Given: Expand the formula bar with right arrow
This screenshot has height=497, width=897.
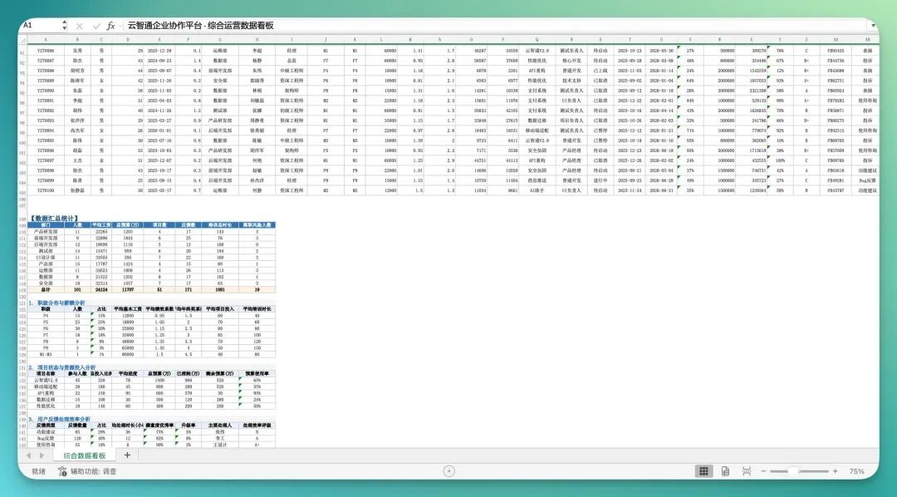Looking at the screenshot, I should coord(873,25).
